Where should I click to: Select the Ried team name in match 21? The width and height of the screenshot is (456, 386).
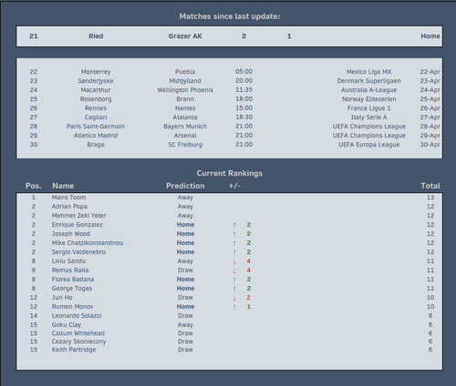[x=96, y=36]
